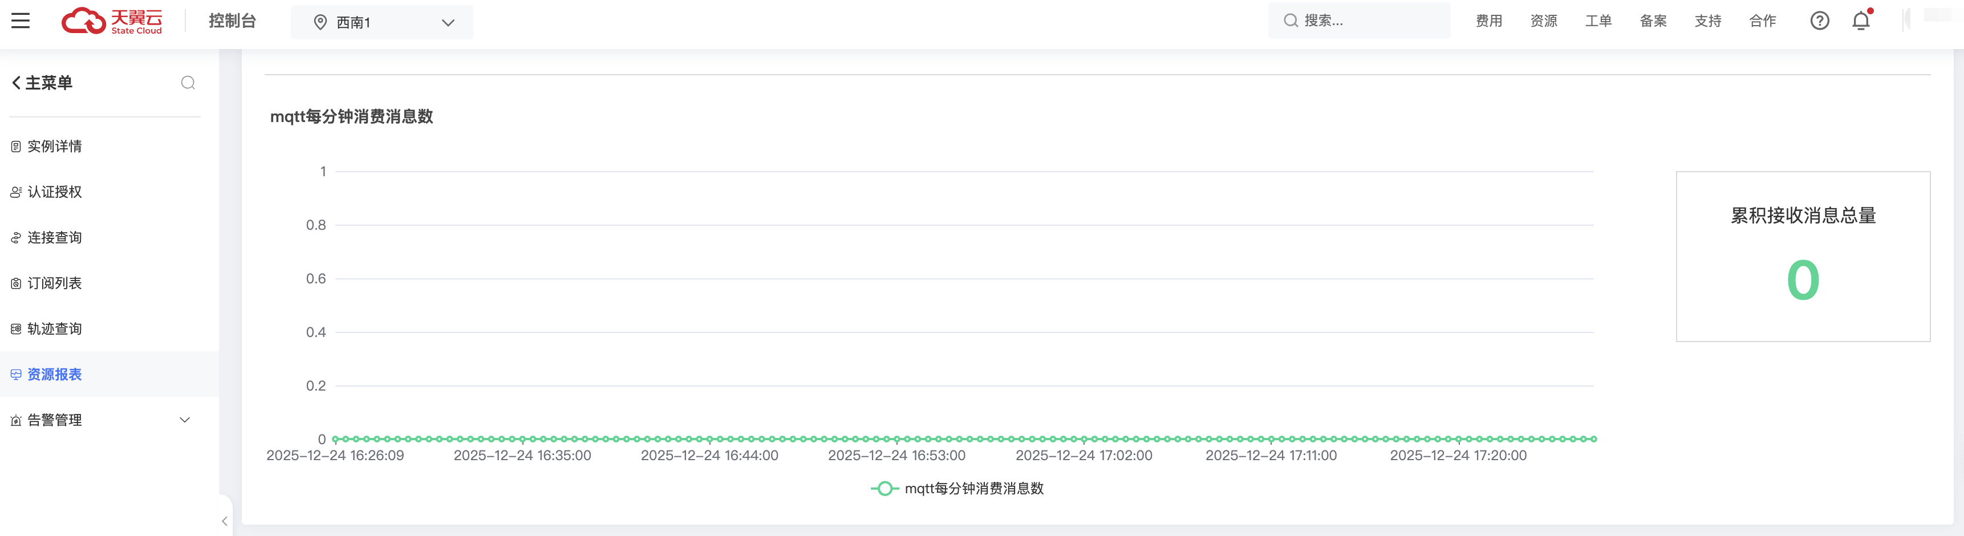Collapse the sidebar with the edge arrow
The height and width of the screenshot is (536, 1964).
[224, 521]
